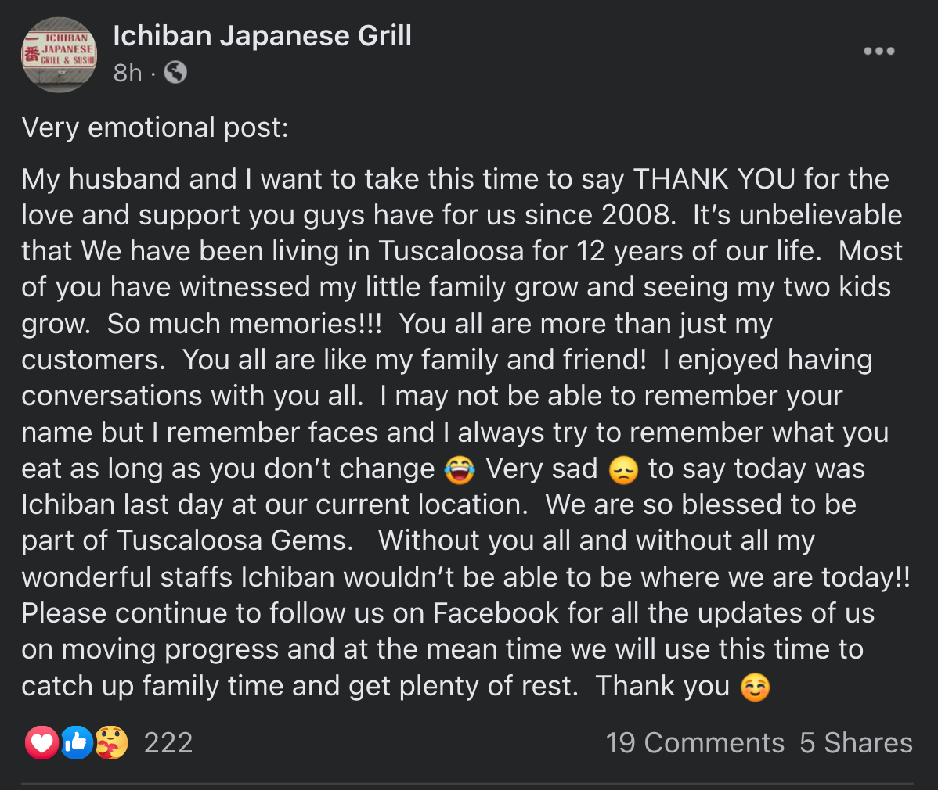Click the blue thumbs-up like reaction icon
This screenshot has height=790, width=938.
coord(76,743)
